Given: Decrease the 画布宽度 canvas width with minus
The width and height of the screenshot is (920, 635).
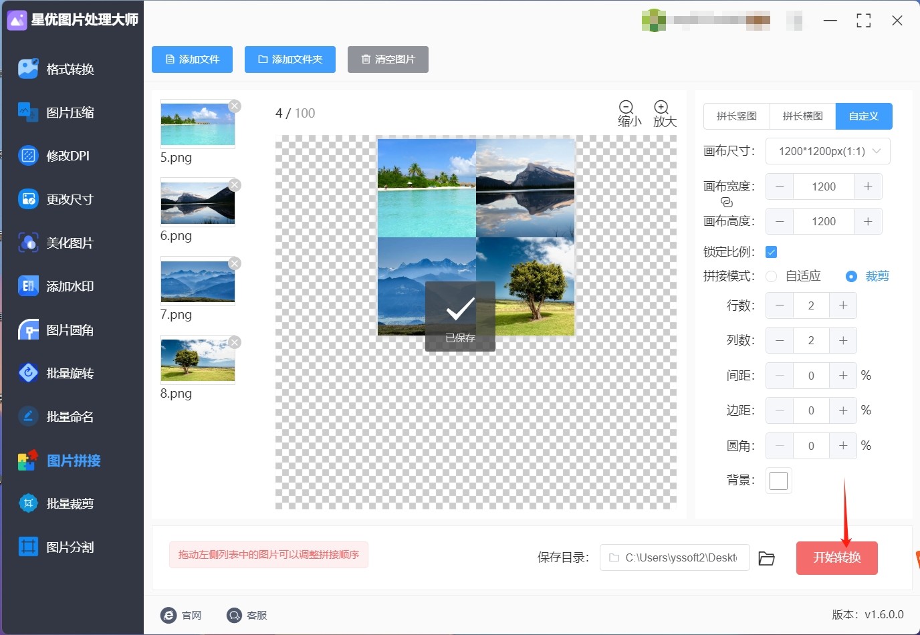Looking at the screenshot, I should coord(780,186).
